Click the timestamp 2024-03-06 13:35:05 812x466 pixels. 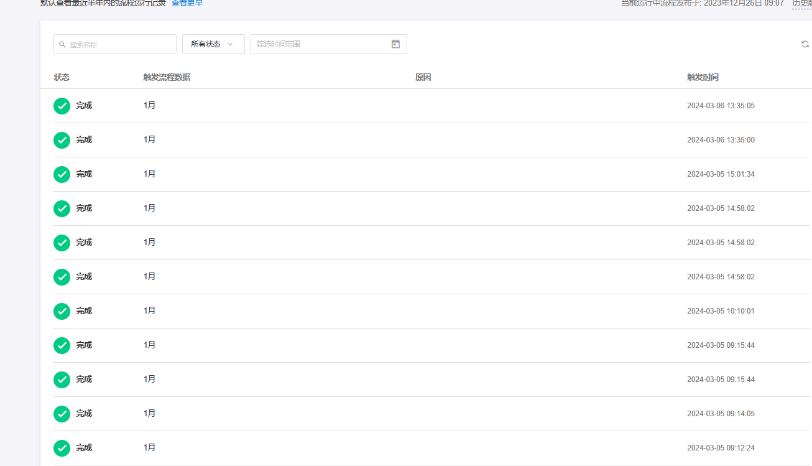pyautogui.click(x=721, y=106)
